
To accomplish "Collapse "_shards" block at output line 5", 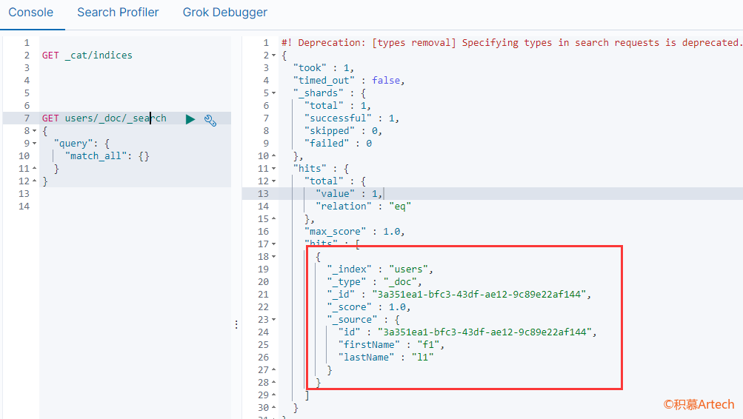I will click(274, 93).
